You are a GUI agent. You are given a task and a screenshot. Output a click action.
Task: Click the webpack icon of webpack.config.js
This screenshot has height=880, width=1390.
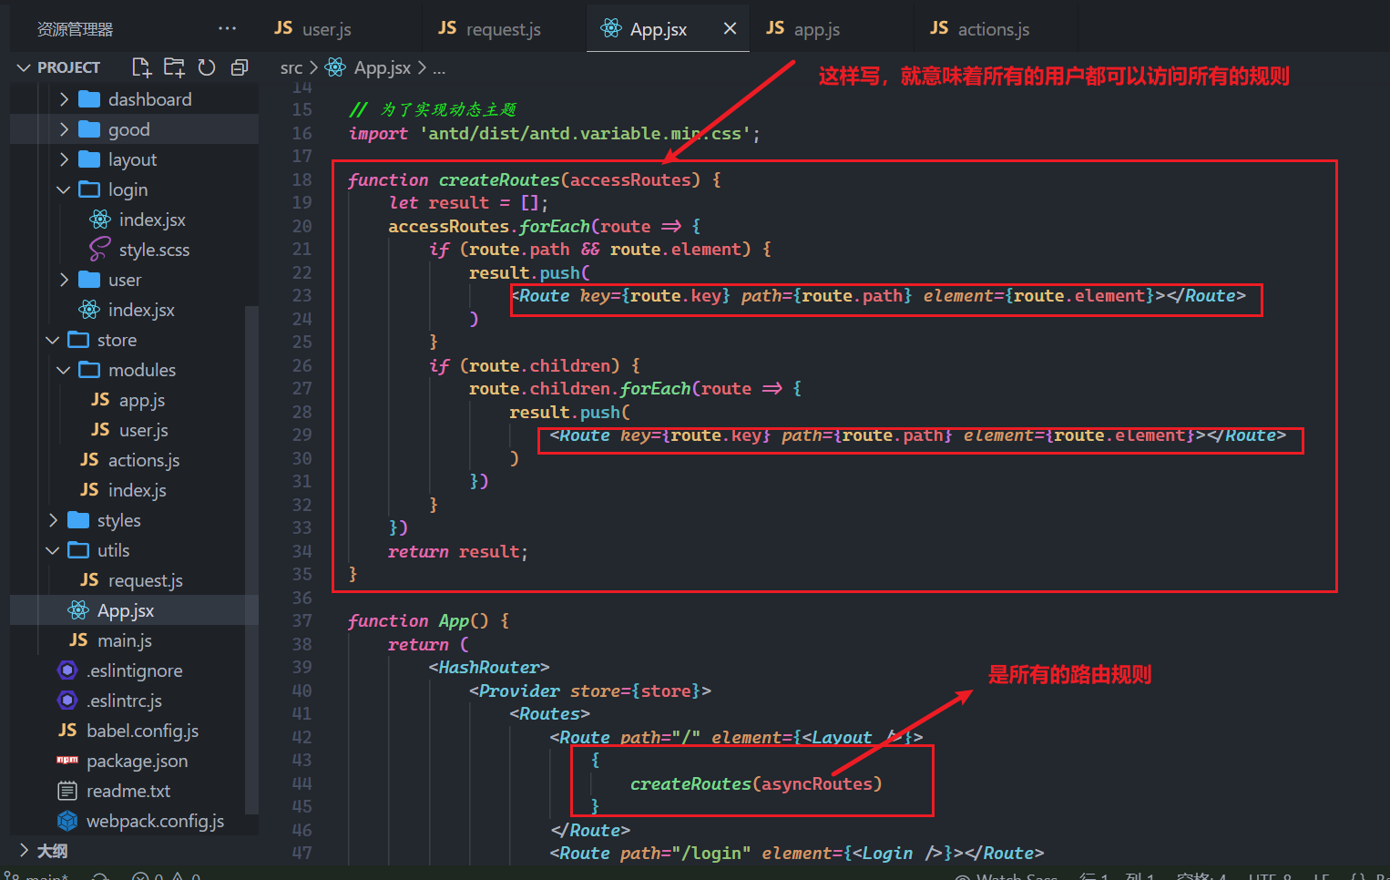point(67,821)
